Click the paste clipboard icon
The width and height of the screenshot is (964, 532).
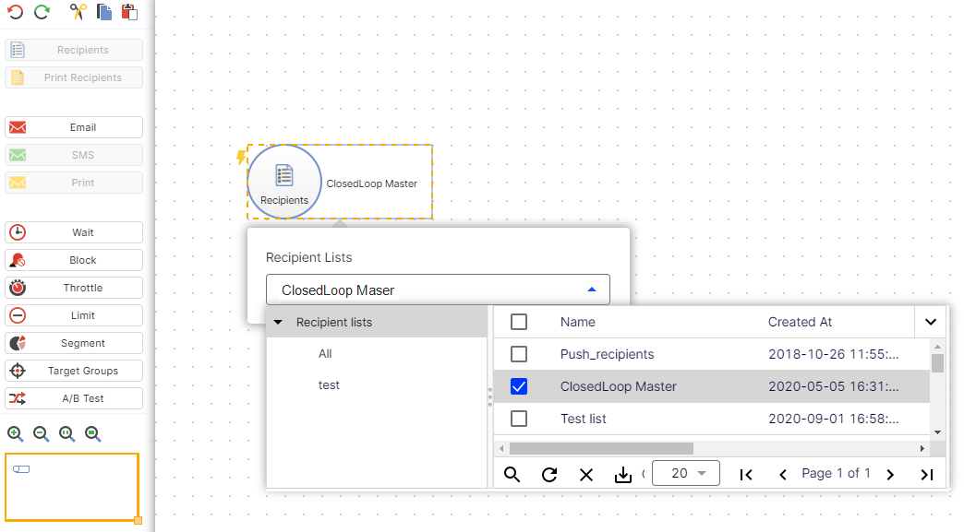[129, 12]
